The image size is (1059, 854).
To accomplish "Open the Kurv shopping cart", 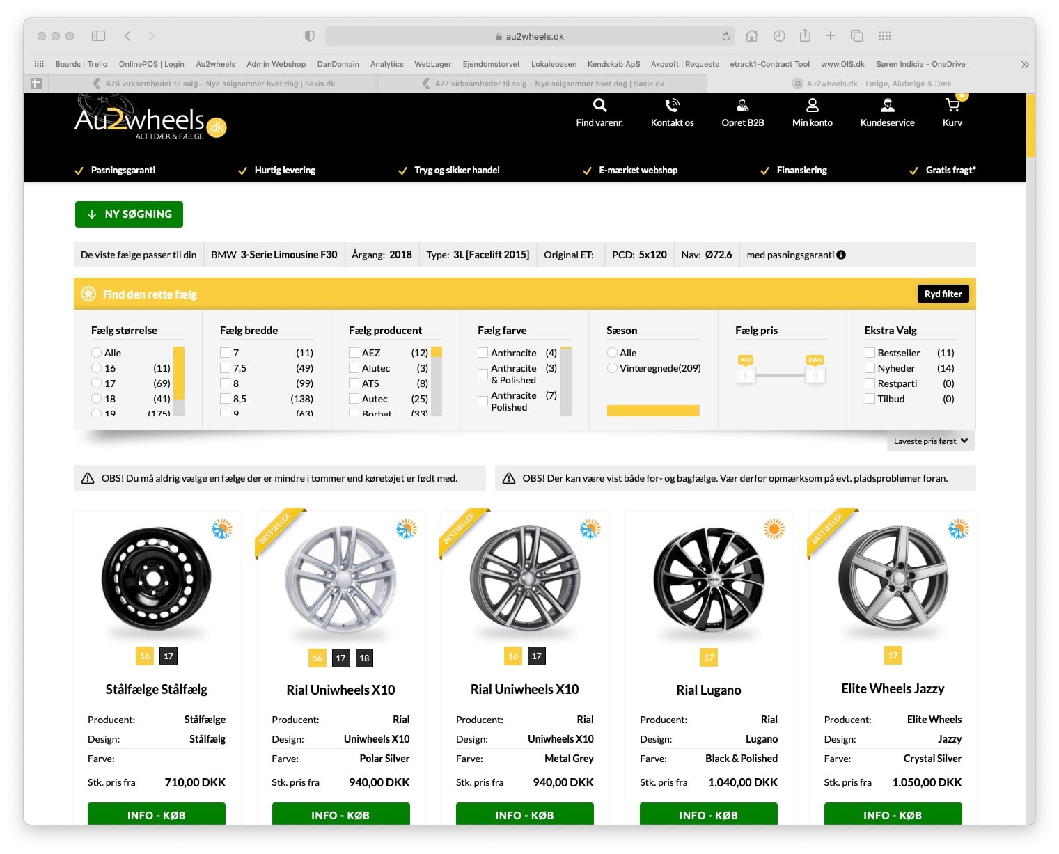I will [952, 106].
